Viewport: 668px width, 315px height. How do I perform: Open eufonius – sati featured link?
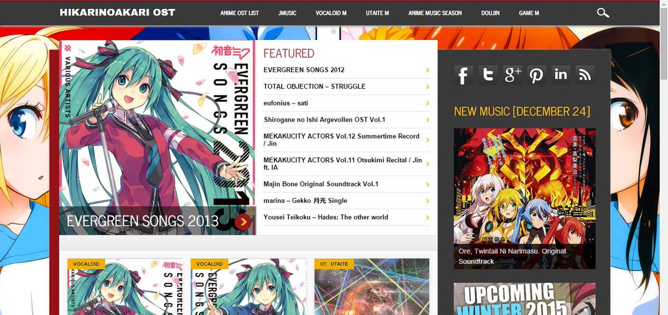[x=286, y=103]
